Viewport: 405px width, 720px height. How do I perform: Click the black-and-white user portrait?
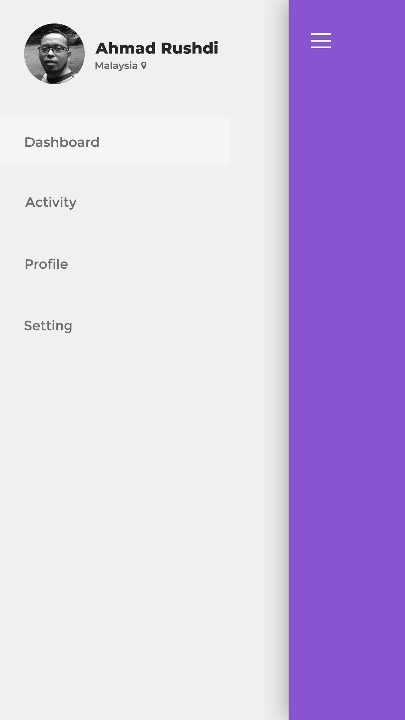tap(54, 54)
